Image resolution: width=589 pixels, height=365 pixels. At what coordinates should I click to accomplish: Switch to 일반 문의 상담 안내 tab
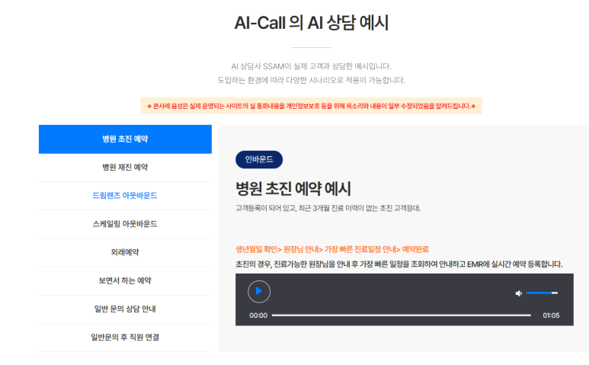125,309
